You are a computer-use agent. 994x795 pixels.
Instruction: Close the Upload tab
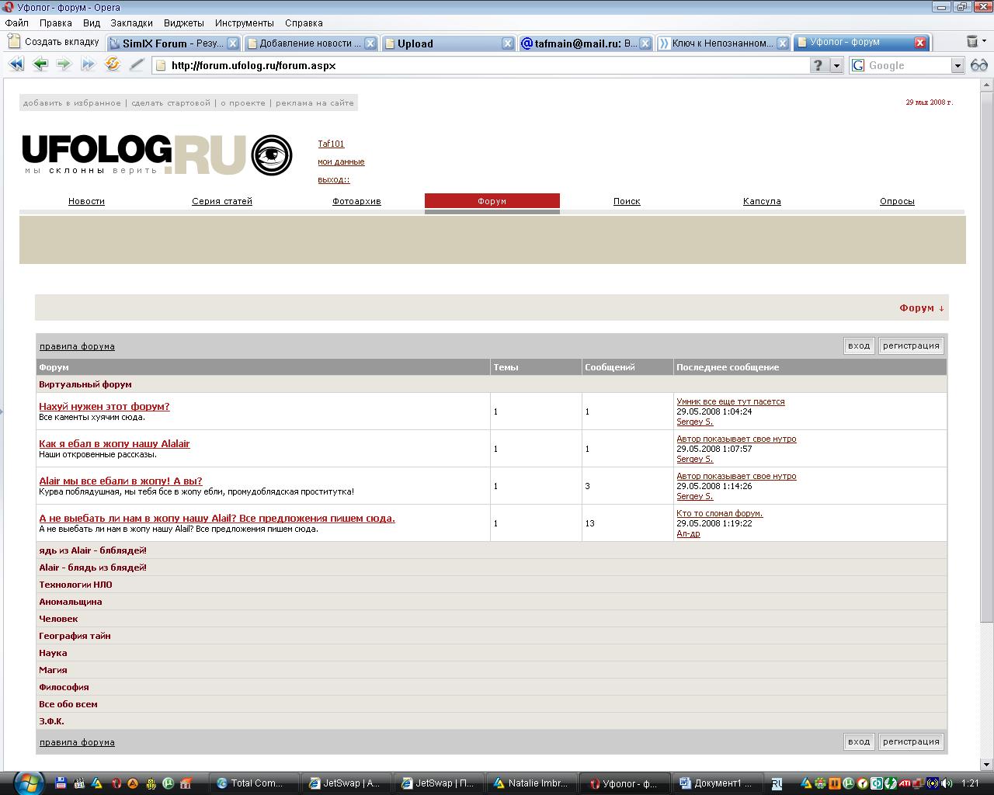tap(507, 43)
